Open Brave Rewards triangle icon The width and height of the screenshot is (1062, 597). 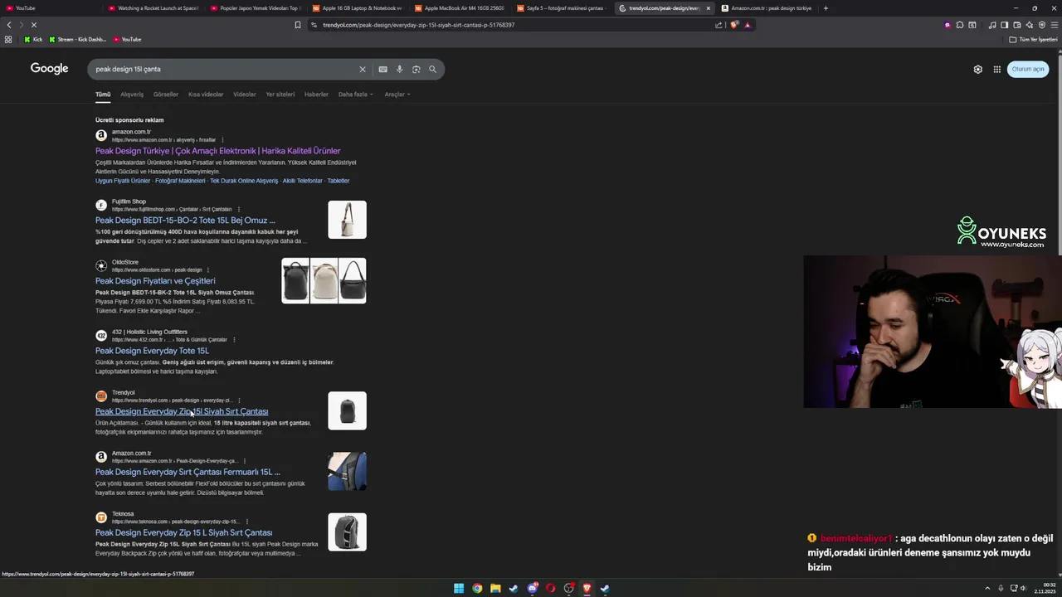coord(748,25)
